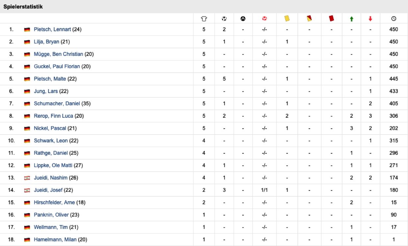Click the Spielerstatistik section header

click(x=23, y=7)
